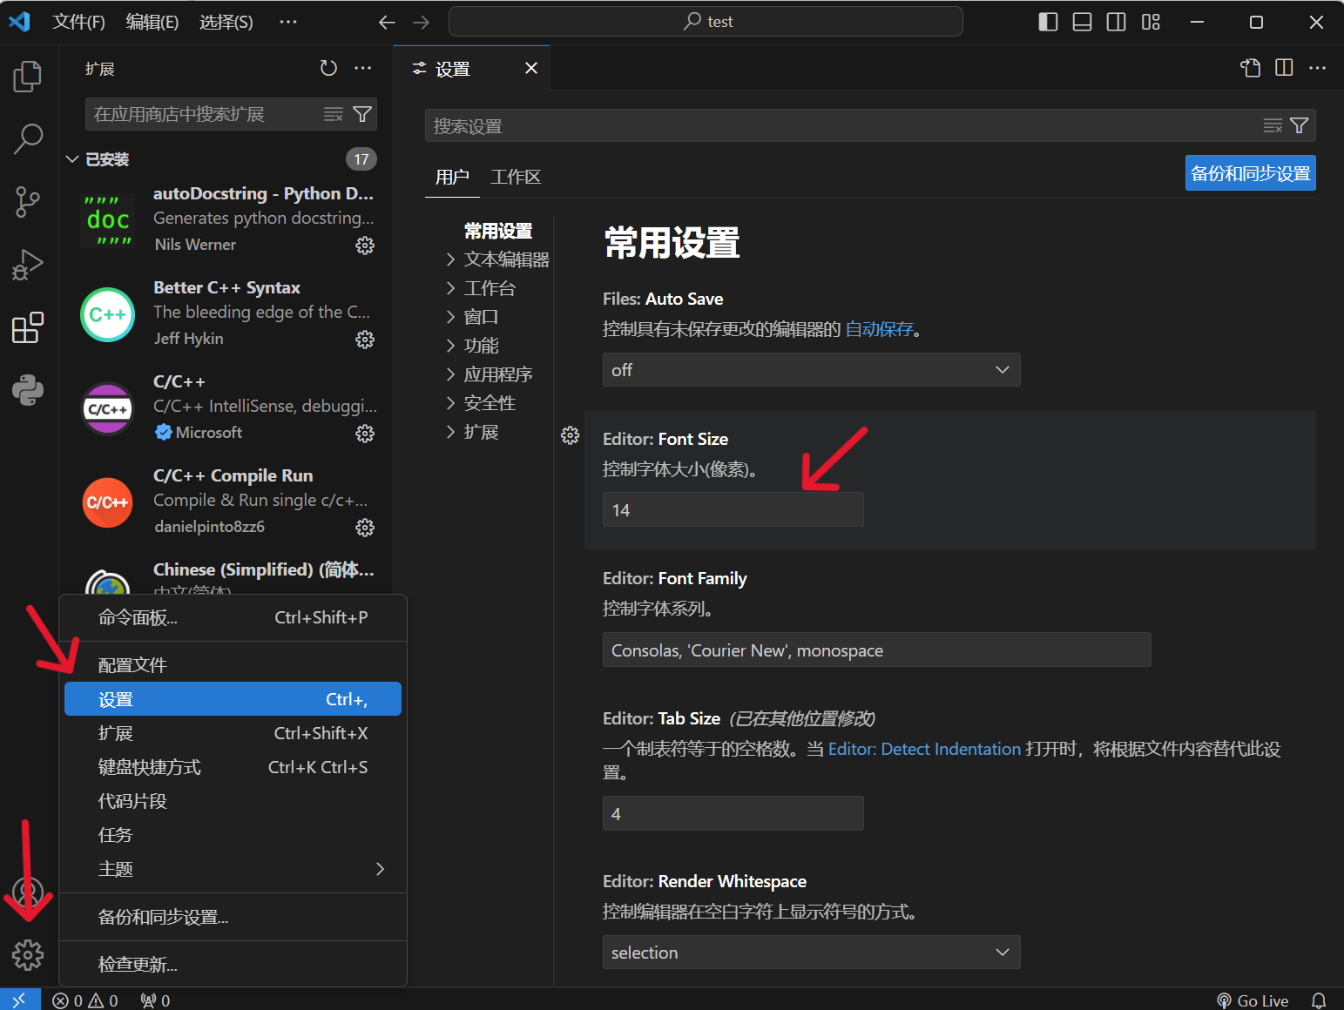Open the Search view icon
1344x1010 pixels.
point(28,138)
